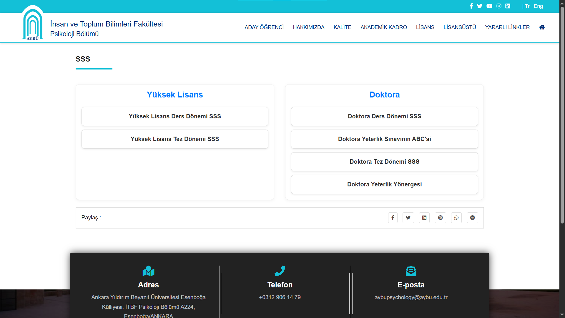Image resolution: width=565 pixels, height=318 pixels.
Task: Expand the YARARLI LİNKLER menu
Action: point(507,27)
